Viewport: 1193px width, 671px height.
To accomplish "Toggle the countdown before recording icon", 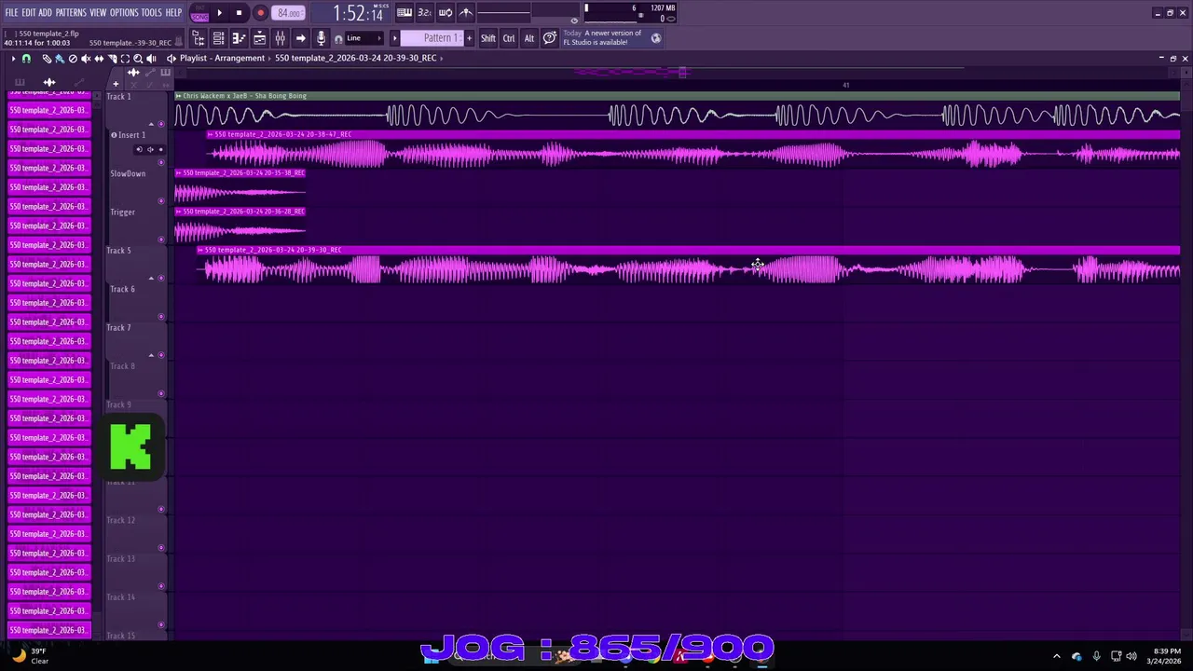I will click(x=424, y=13).
